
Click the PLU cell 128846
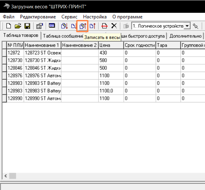coord(15,68)
